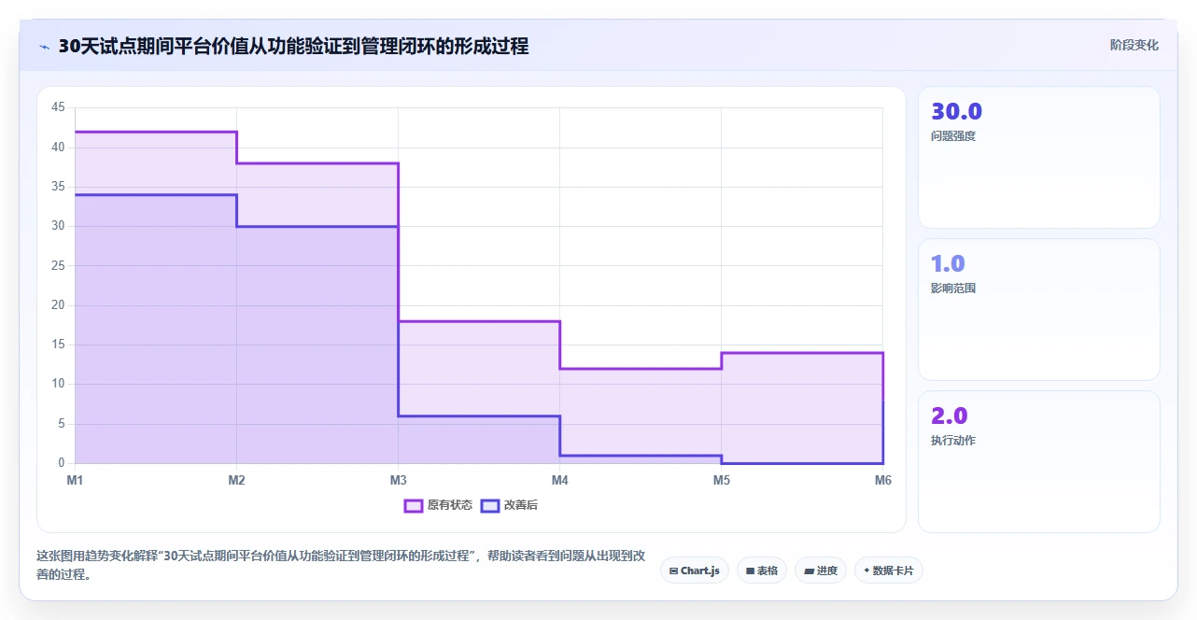Select the 表格 chip

pos(762,571)
